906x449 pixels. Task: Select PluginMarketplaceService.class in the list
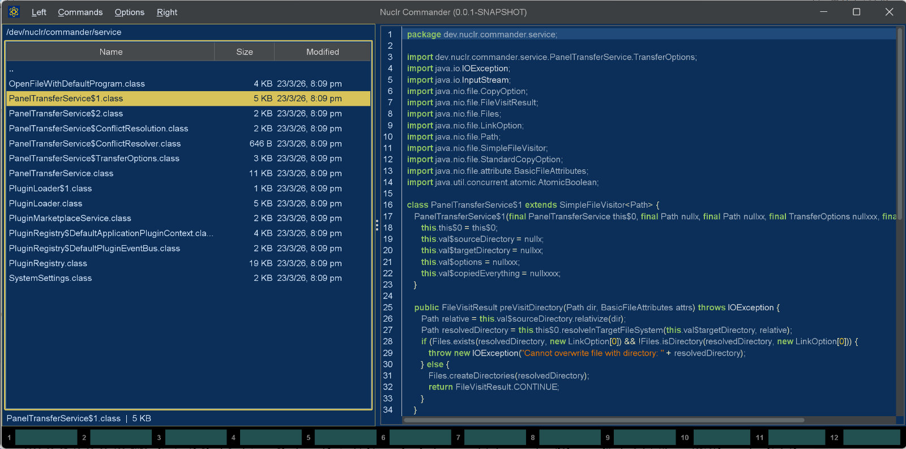[189, 219]
